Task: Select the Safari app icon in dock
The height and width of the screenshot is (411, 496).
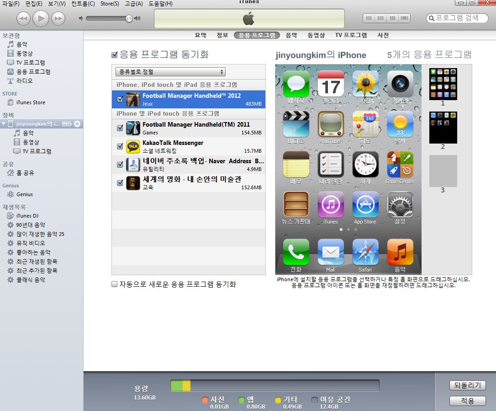Action: tap(365, 252)
